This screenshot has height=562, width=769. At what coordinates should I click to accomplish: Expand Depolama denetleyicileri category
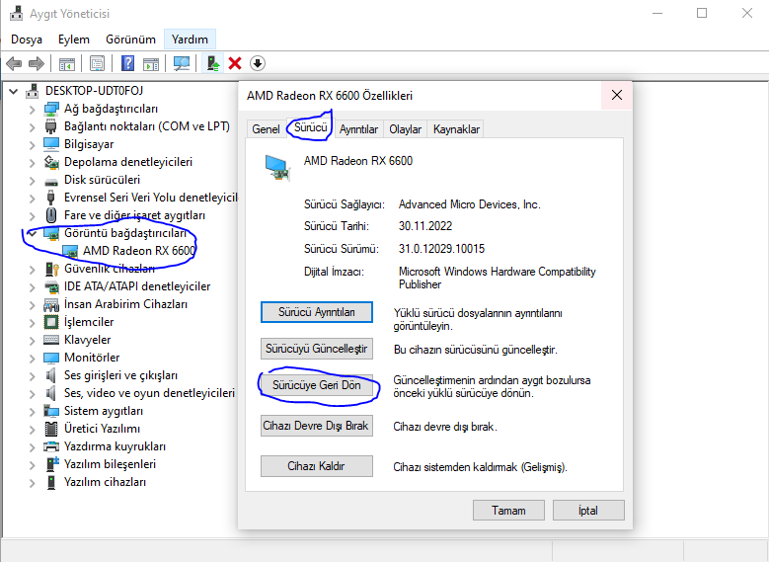32,162
